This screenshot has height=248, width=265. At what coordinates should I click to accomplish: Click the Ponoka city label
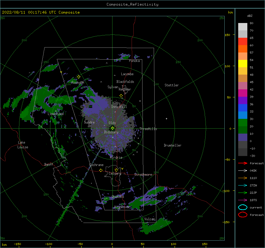(x=134, y=61)
